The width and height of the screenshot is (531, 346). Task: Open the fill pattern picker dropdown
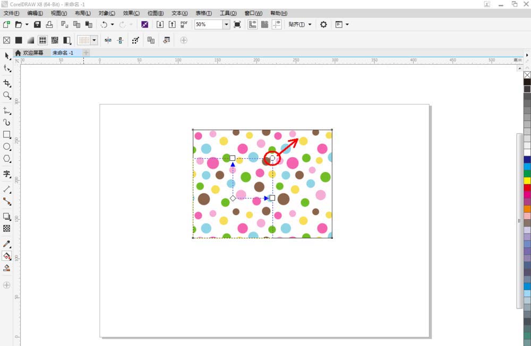coord(95,40)
